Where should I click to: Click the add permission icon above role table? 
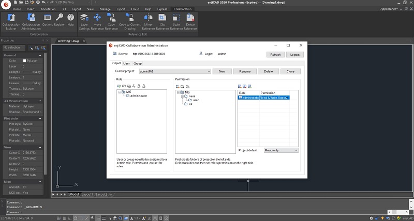[x=240, y=86]
